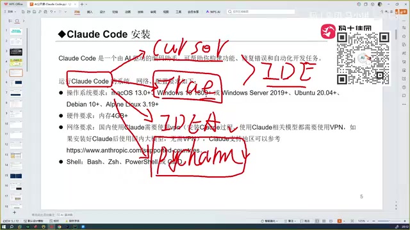The image size is (410, 230).
Task: Switch sidebar to outline view icon
Action: coord(10,21)
